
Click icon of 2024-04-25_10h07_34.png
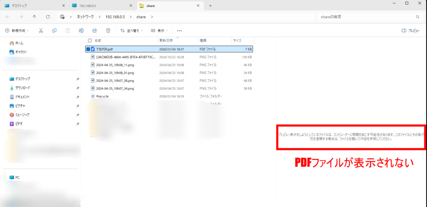click(93, 88)
